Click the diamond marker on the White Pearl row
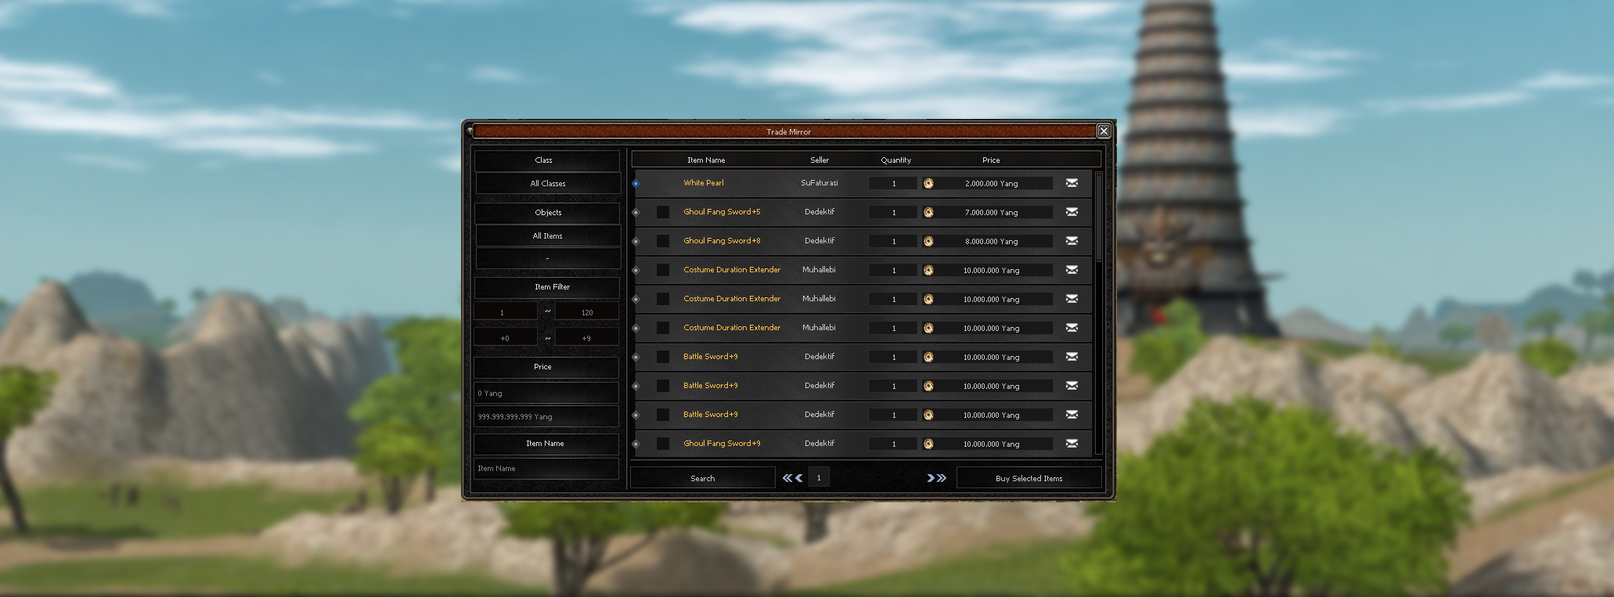1614x597 pixels. [x=636, y=183]
